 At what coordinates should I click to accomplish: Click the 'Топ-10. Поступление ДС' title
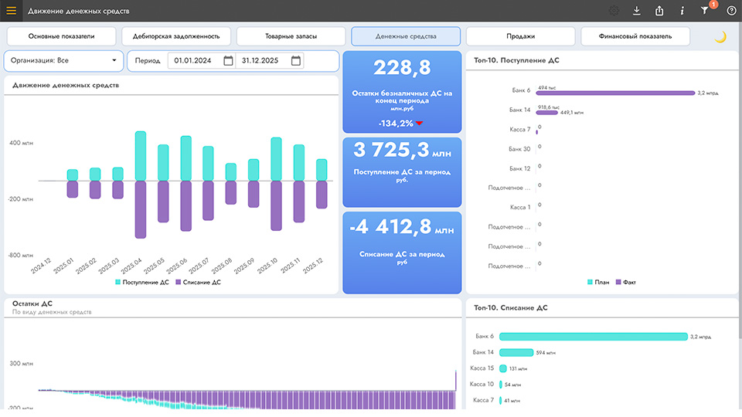coord(516,60)
